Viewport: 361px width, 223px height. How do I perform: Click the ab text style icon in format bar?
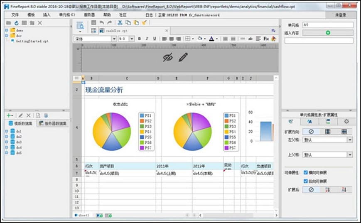click(250, 39)
